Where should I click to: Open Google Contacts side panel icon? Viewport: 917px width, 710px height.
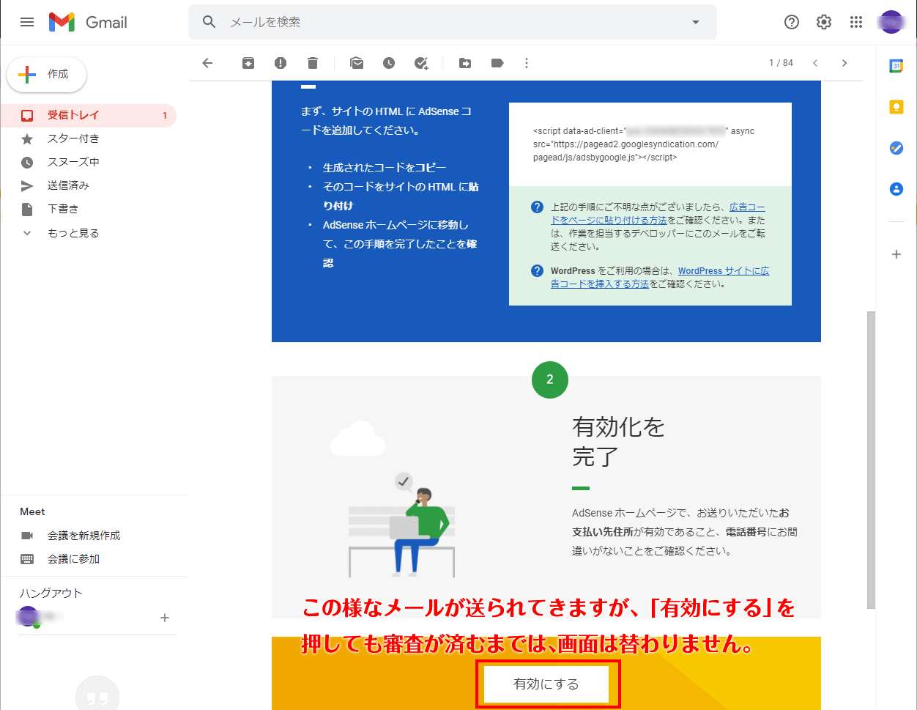point(896,189)
